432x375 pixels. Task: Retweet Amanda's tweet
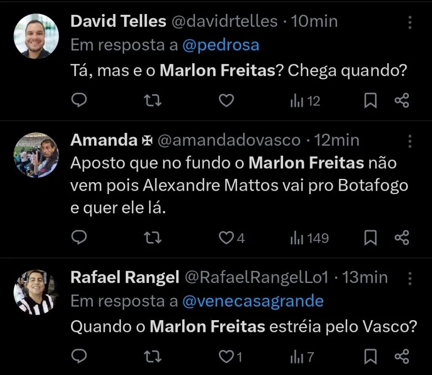pyautogui.click(x=153, y=237)
